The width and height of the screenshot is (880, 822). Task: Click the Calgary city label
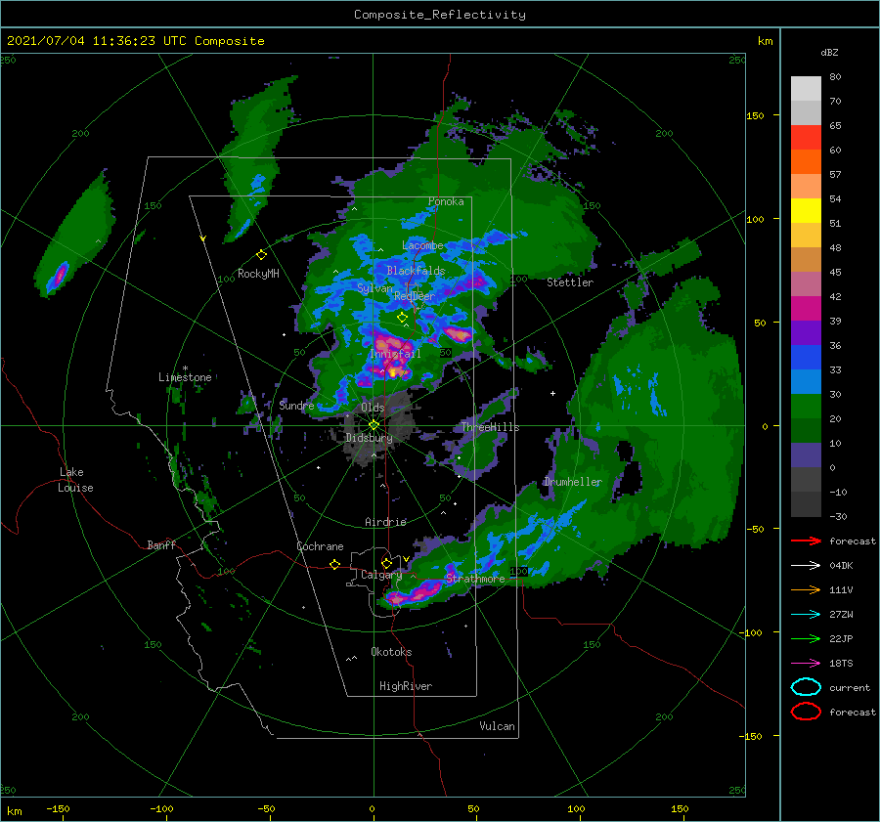pyautogui.click(x=381, y=575)
